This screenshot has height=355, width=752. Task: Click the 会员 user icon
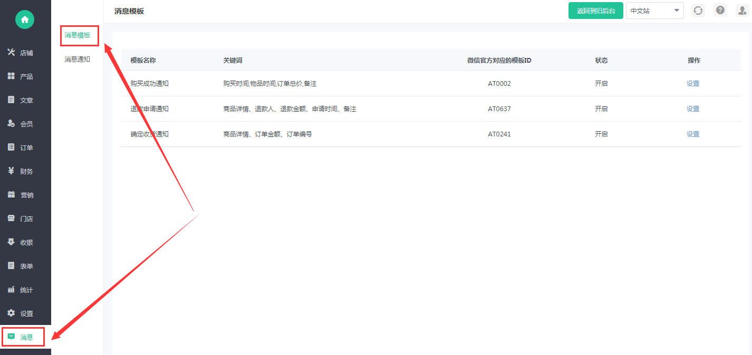pos(11,123)
